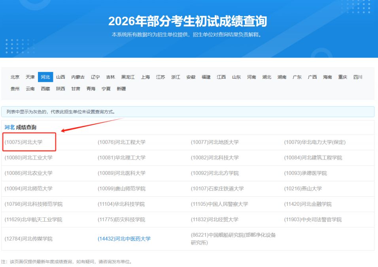Click (11775)防灾科技学院 entry
Viewport: 378px width, 267px height.
(x=121, y=219)
